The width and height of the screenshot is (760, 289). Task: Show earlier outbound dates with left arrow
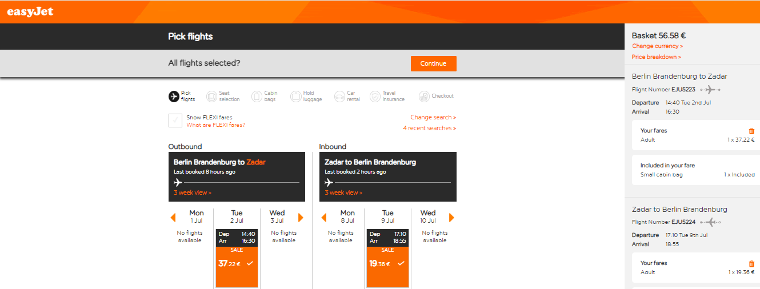[173, 218]
